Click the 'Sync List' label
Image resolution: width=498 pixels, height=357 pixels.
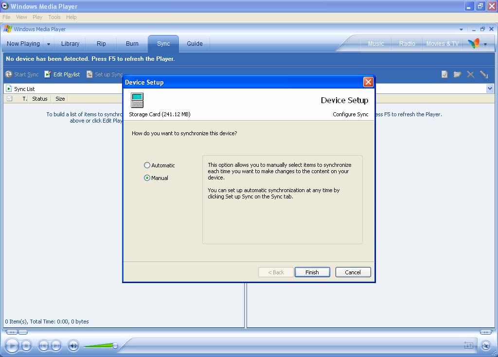[24, 89]
